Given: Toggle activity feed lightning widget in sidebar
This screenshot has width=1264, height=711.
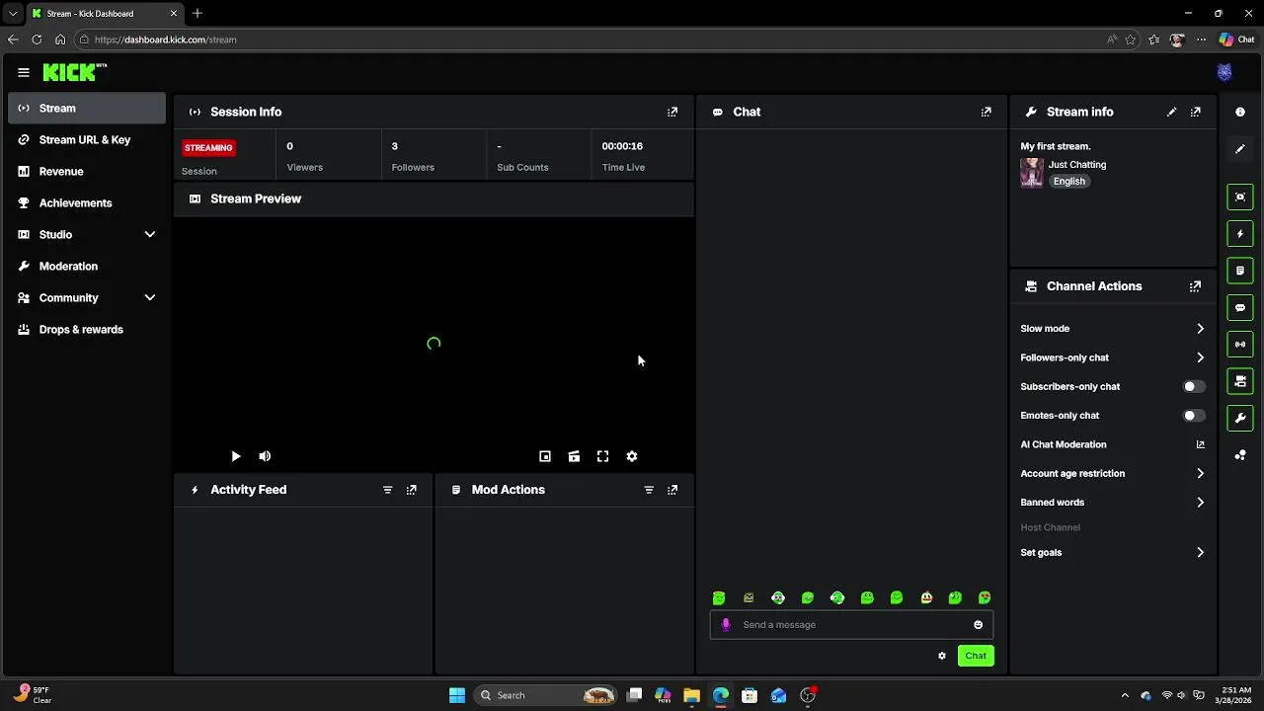Looking at the screenshot, I should tap(1240, 234).
